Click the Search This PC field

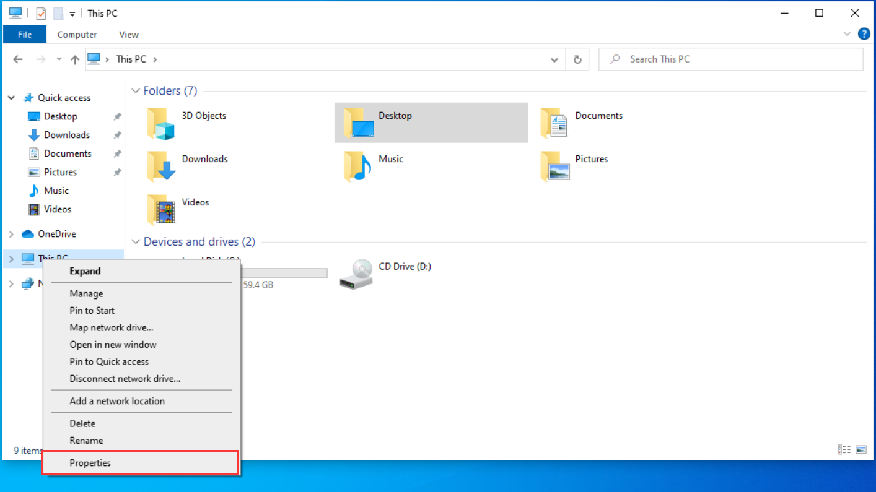(x=731, y=59)
